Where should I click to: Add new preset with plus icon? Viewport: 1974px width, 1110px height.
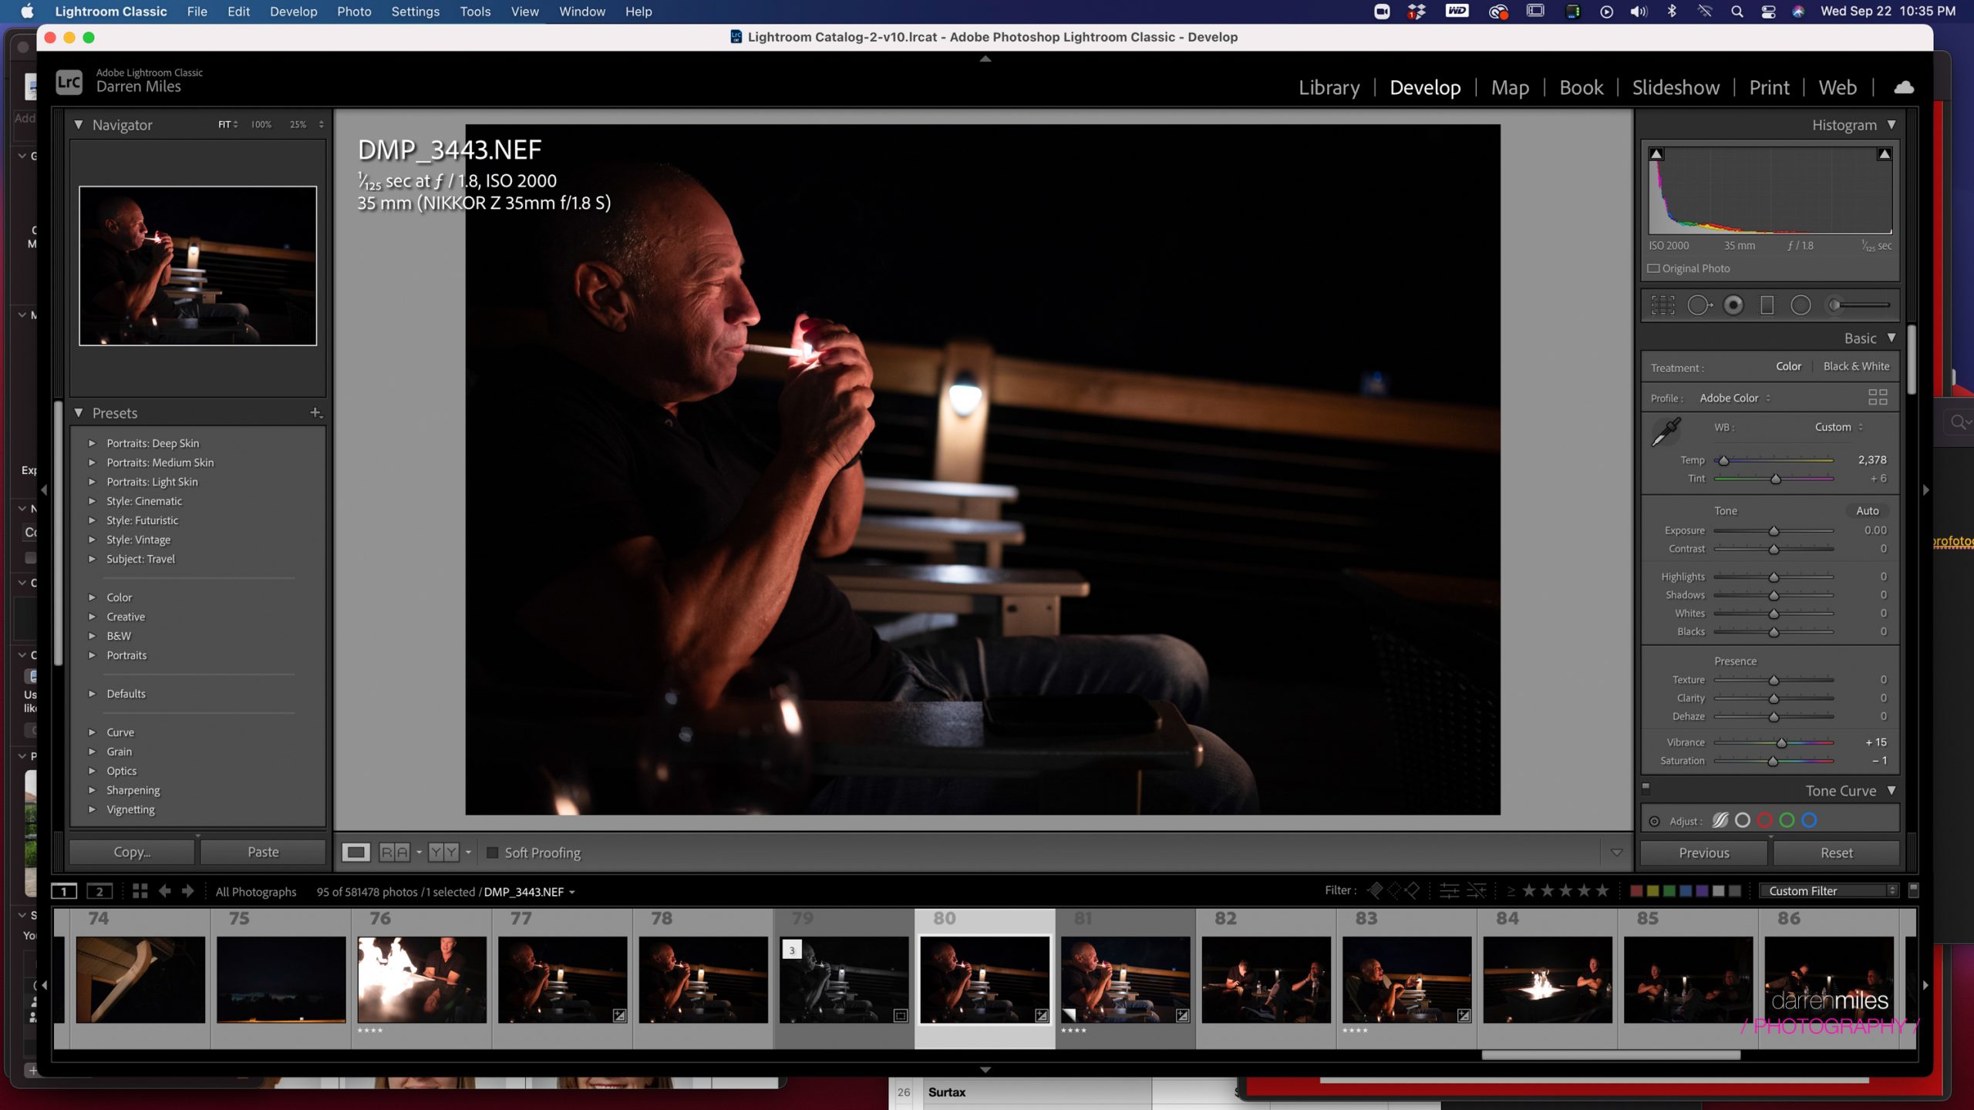tap(315, 413)
